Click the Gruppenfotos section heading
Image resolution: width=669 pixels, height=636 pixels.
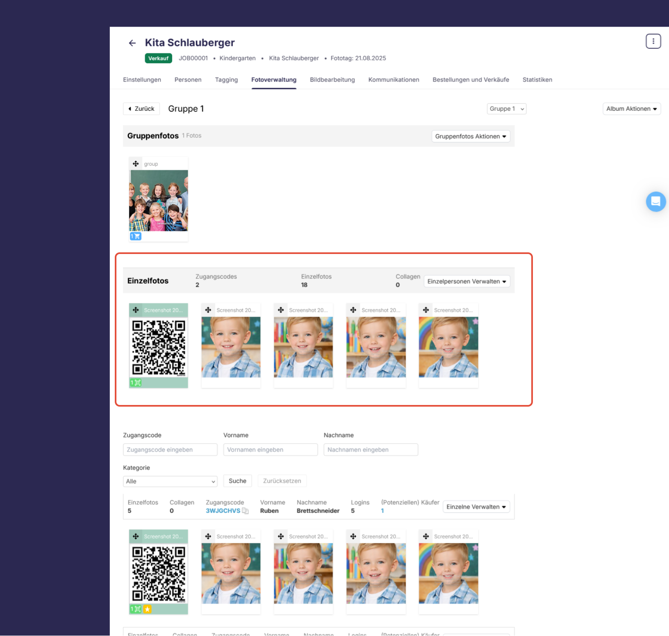tap(153, 136)
